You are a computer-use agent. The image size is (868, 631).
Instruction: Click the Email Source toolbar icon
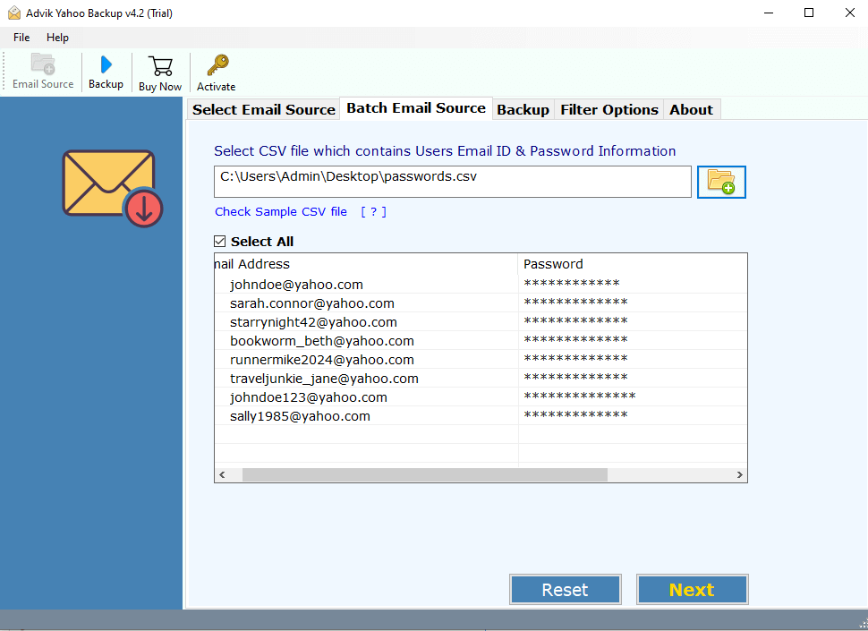[43, 64]
